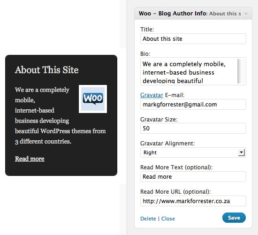Click the Gravatar Size field showing 50
Screen dimensions: 258x235
pyautogui.click(x=193, y=128)
